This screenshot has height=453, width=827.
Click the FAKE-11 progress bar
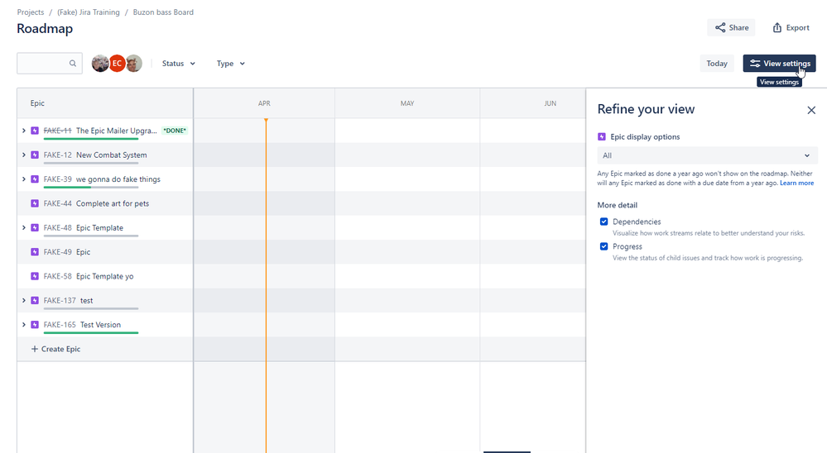[x=91, y=139]
